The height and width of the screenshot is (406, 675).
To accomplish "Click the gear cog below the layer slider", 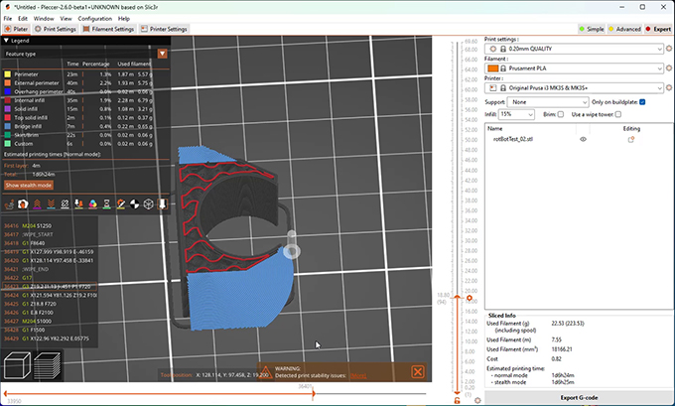I will point(477,400).
